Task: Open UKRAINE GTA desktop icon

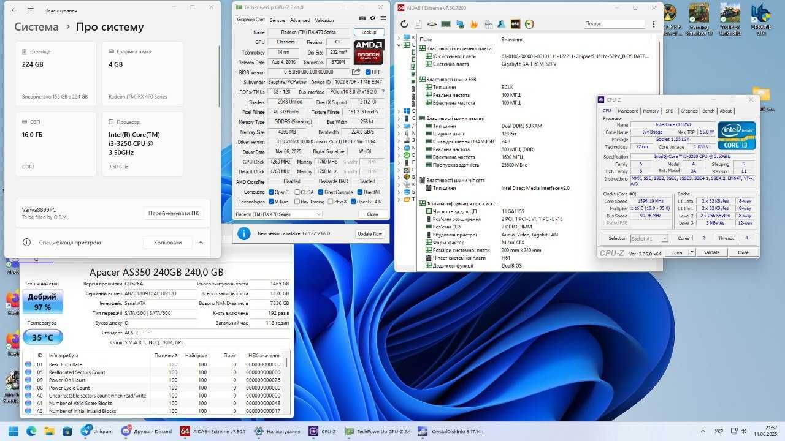Action: click(x=761, y=18)
